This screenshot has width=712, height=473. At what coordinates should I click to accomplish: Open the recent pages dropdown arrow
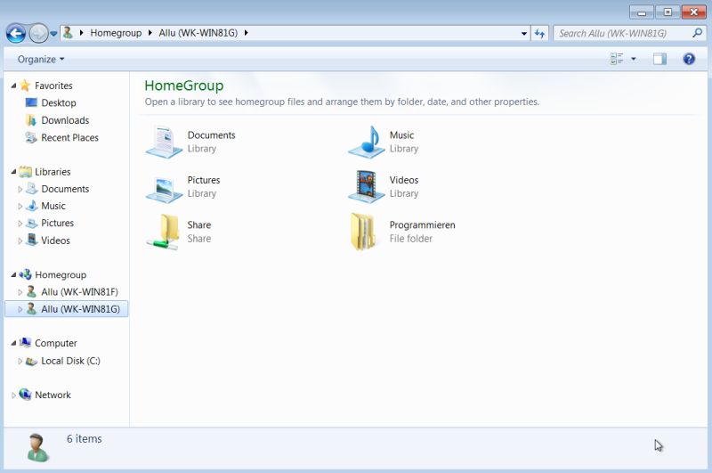pos(53,34)
